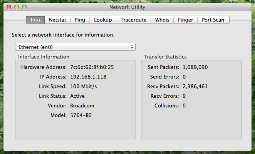Screen dimensions: 255x154
Task: Select the Info tab
Action: click(x=35, y=20)
